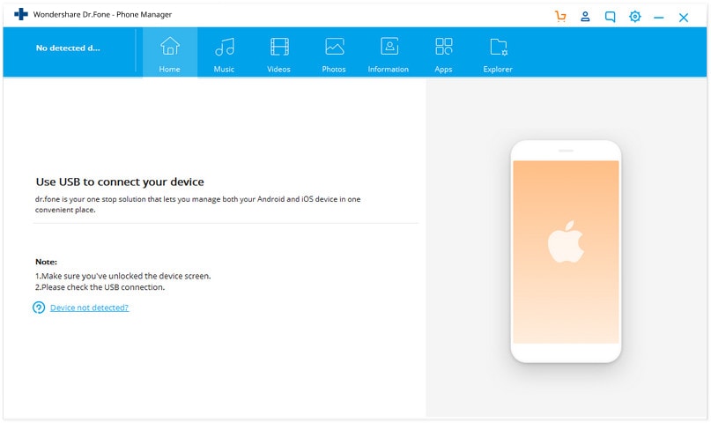Click the 'No detected d...' device selector
This screenshot has width=711, height=423.
coord(68,48)
